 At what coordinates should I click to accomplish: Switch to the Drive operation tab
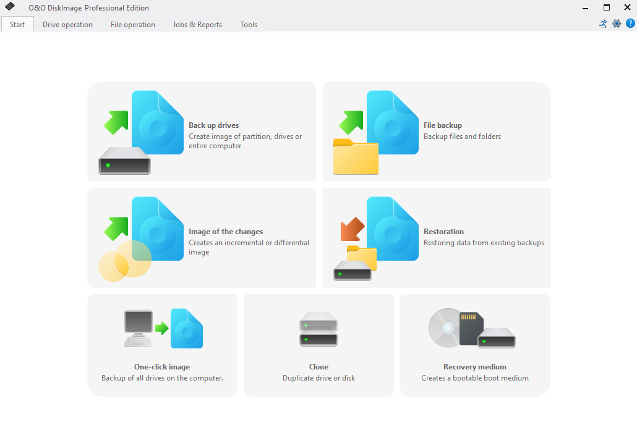[67, 24]
